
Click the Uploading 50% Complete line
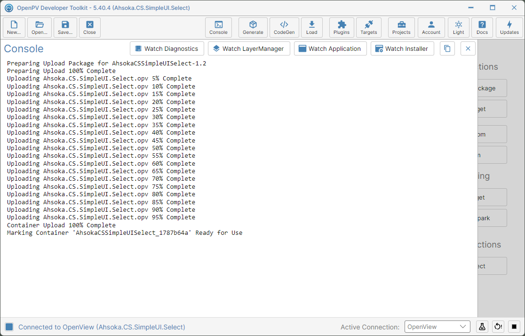[101, 148]
